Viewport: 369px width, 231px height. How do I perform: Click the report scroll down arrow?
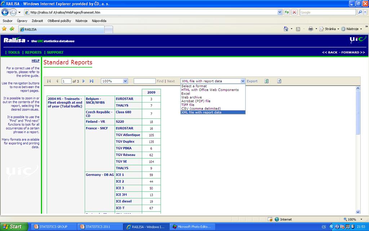point(358,212)
